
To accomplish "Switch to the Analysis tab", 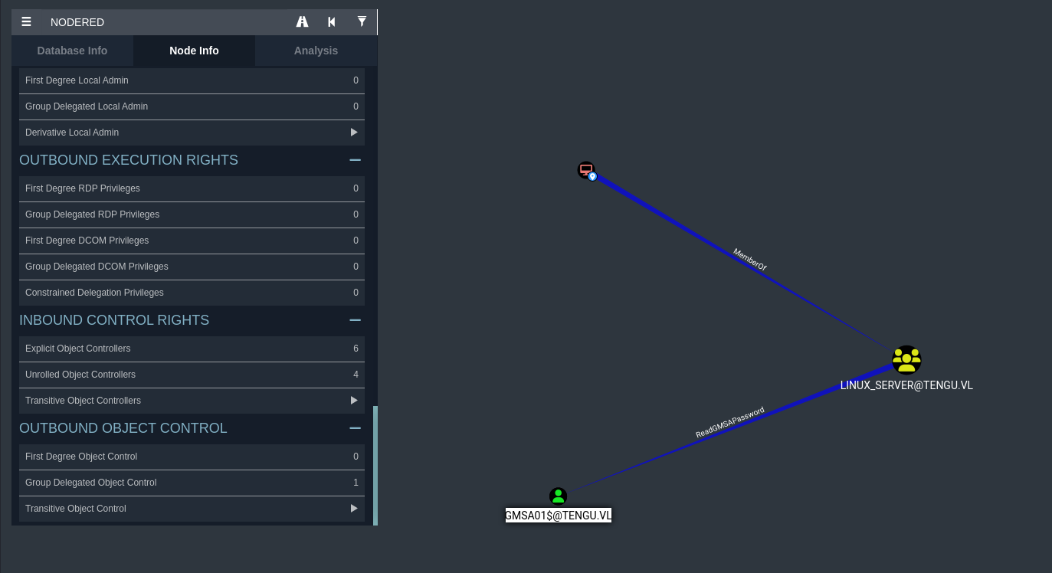I will [316, 51].
